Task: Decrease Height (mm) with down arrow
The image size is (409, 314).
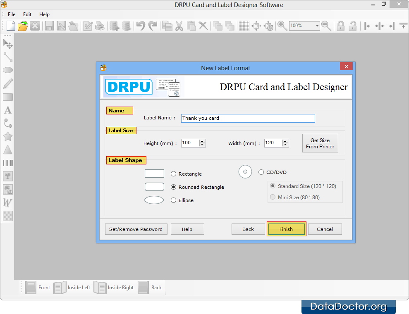Action: click(202, 145)
